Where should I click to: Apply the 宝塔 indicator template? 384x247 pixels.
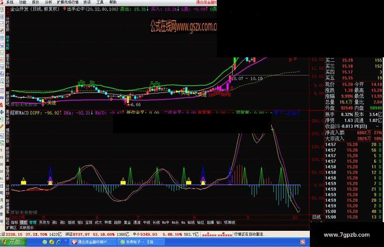coord(89,223)
